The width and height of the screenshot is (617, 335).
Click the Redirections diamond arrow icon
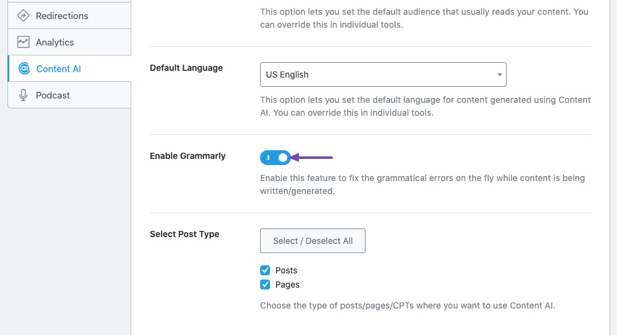coord(23,16)
